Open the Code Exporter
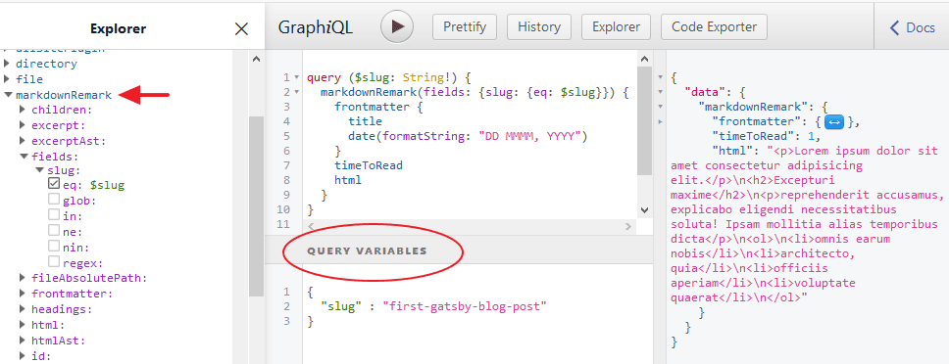 [x=714, y=27]
